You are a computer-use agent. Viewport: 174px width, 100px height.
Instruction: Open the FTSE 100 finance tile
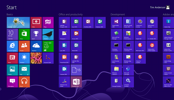[x=48, y=46]
